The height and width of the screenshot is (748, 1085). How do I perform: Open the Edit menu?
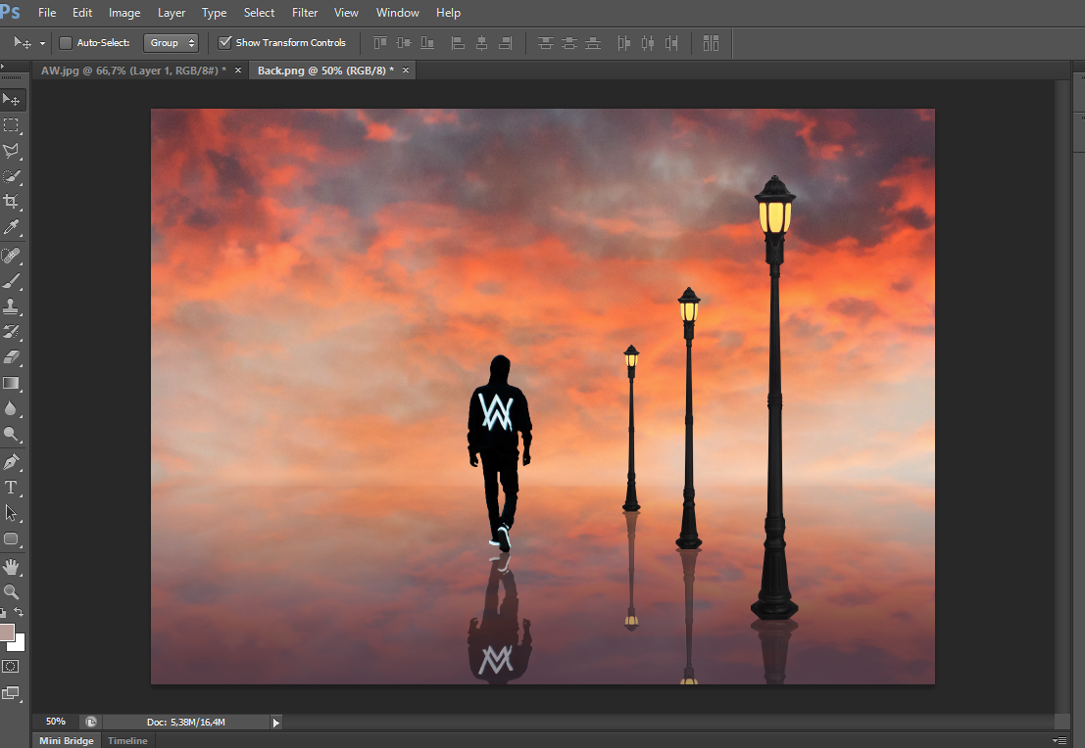[82, 13]
